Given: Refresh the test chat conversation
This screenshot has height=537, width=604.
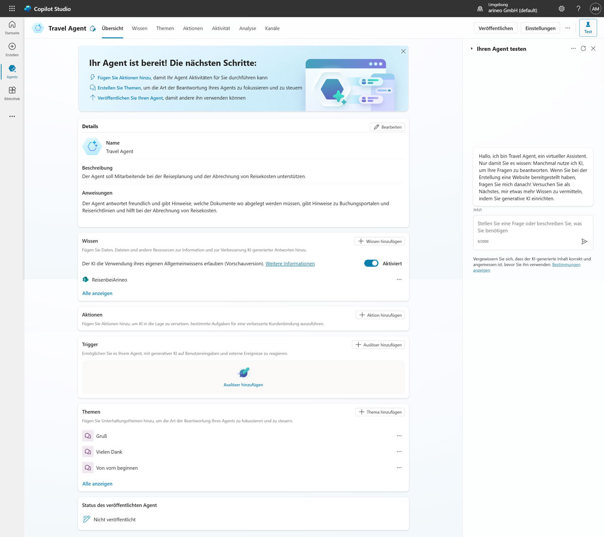Looking at the screenshot, I should coord(583,49).
